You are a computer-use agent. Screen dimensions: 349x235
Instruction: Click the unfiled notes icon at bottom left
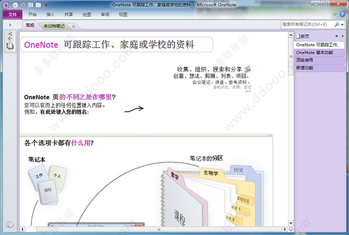10,225
